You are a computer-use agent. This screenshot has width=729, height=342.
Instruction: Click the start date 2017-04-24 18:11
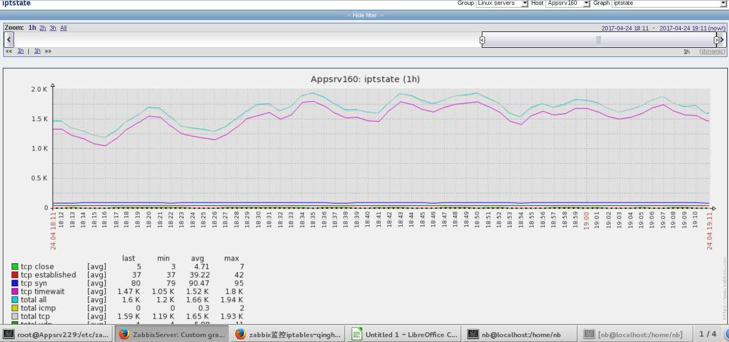point(625,28)
